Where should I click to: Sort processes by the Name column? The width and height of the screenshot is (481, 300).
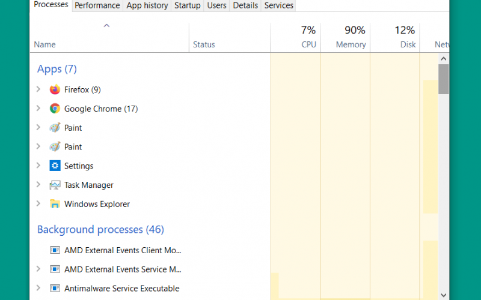[109, 38]
